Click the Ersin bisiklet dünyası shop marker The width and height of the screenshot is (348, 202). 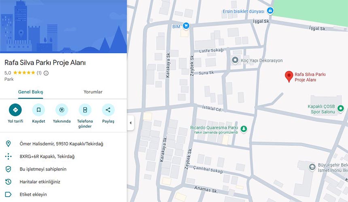pos(270,11)
